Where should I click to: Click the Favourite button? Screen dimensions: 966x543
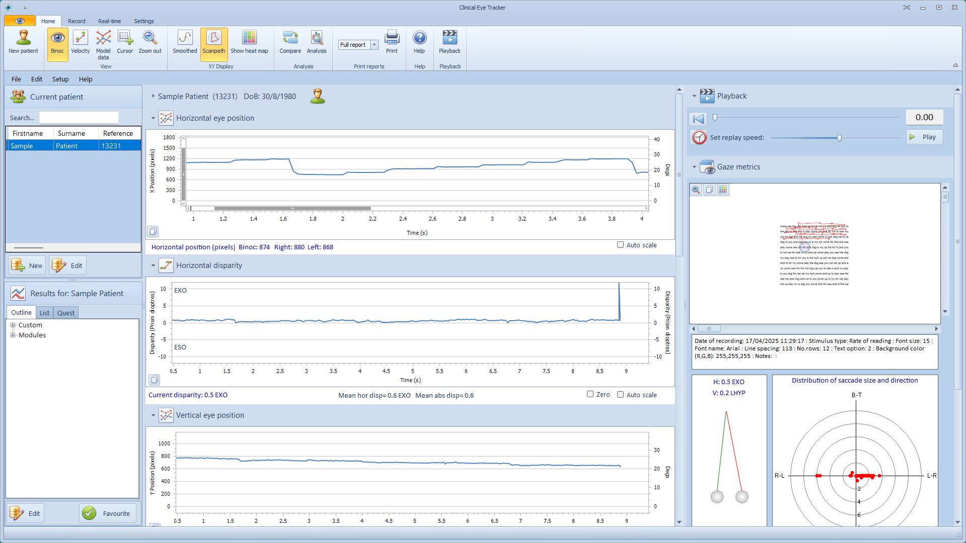point(108,513)
